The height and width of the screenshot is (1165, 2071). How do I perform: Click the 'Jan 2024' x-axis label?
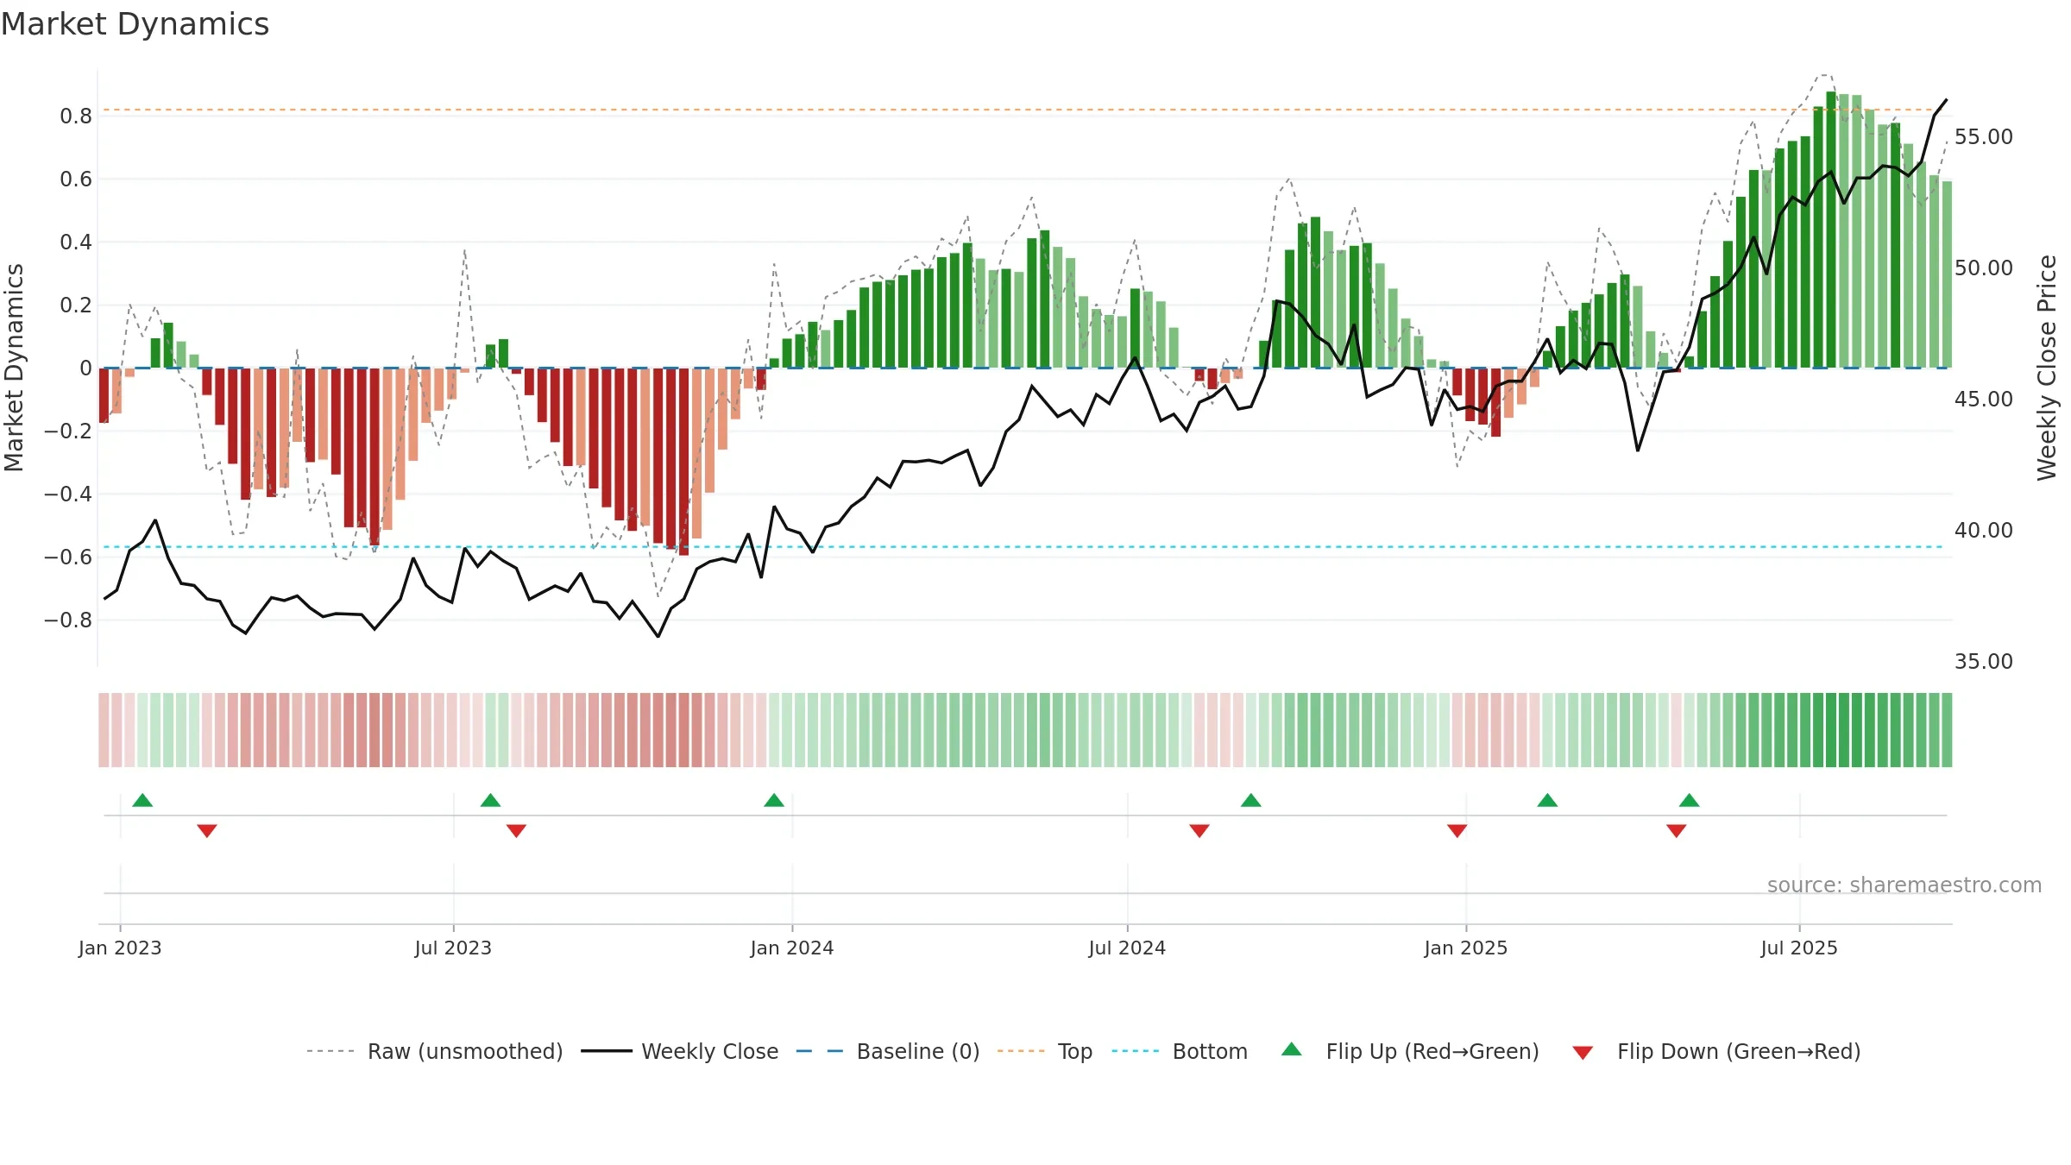click(792, 948)
